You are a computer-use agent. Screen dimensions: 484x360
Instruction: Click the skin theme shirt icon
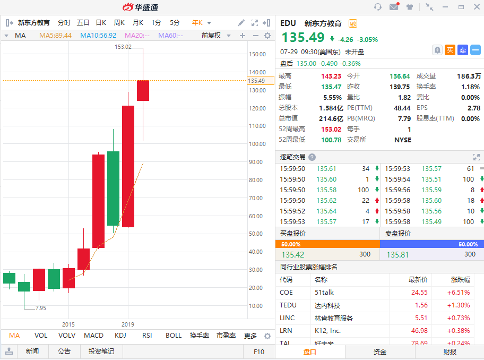[410, 7]
